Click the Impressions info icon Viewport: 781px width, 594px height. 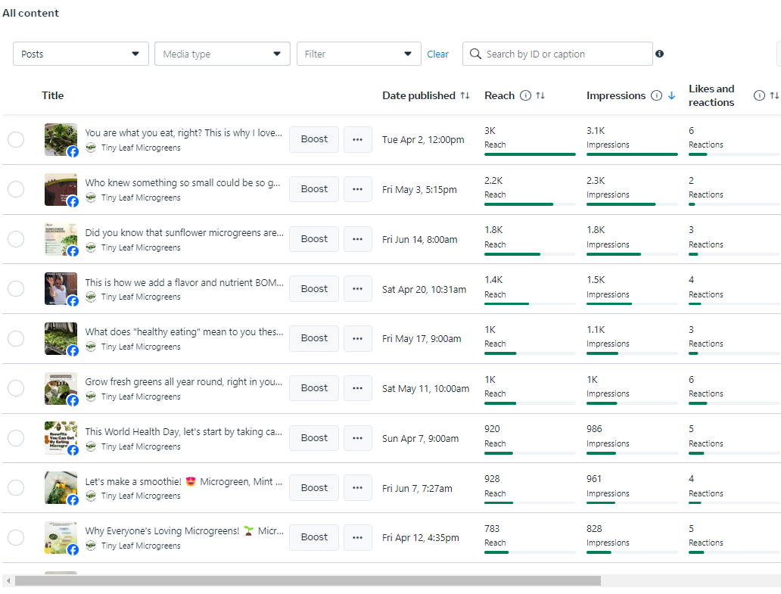coord(656,96)
